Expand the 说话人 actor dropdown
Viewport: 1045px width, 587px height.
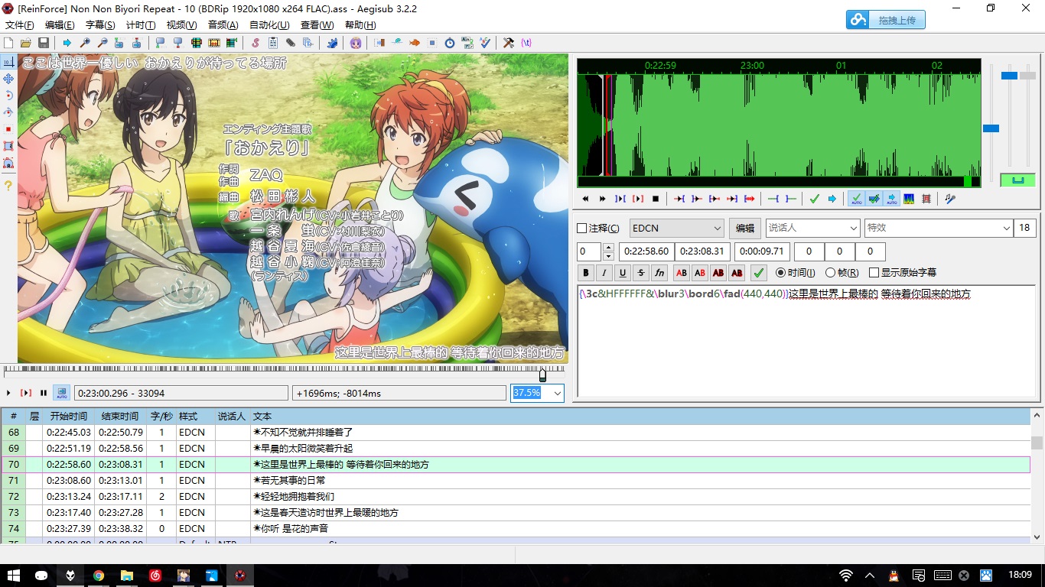click(x=854, y=228)
